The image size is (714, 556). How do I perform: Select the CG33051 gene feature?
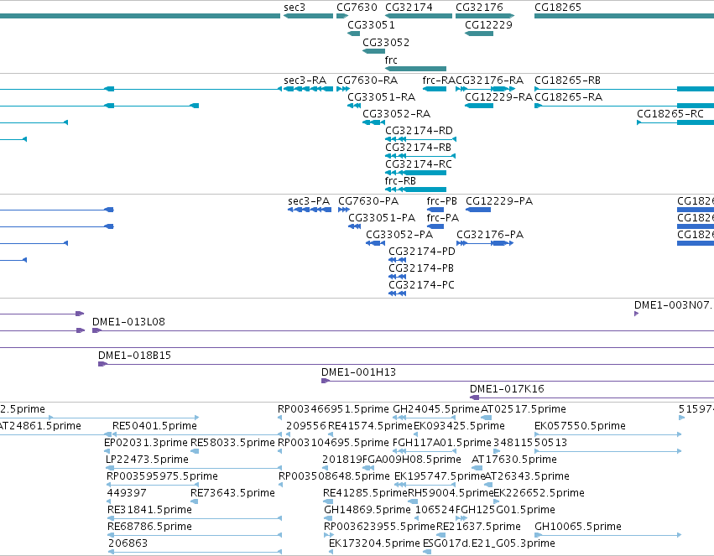[x=354, y=34]
